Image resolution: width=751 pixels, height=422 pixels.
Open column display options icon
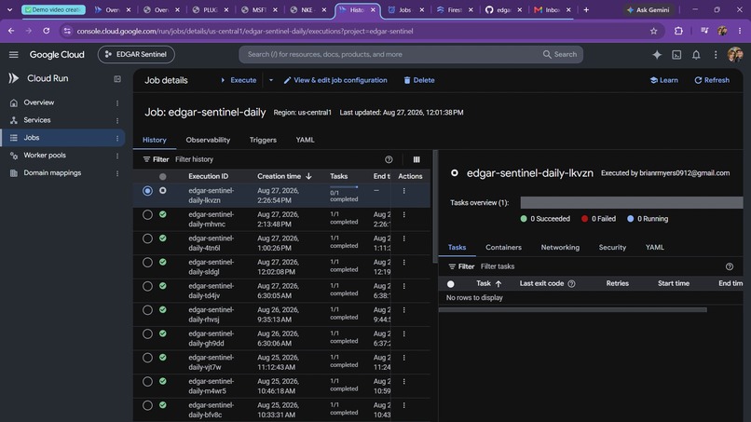click(x=416, y=159)
